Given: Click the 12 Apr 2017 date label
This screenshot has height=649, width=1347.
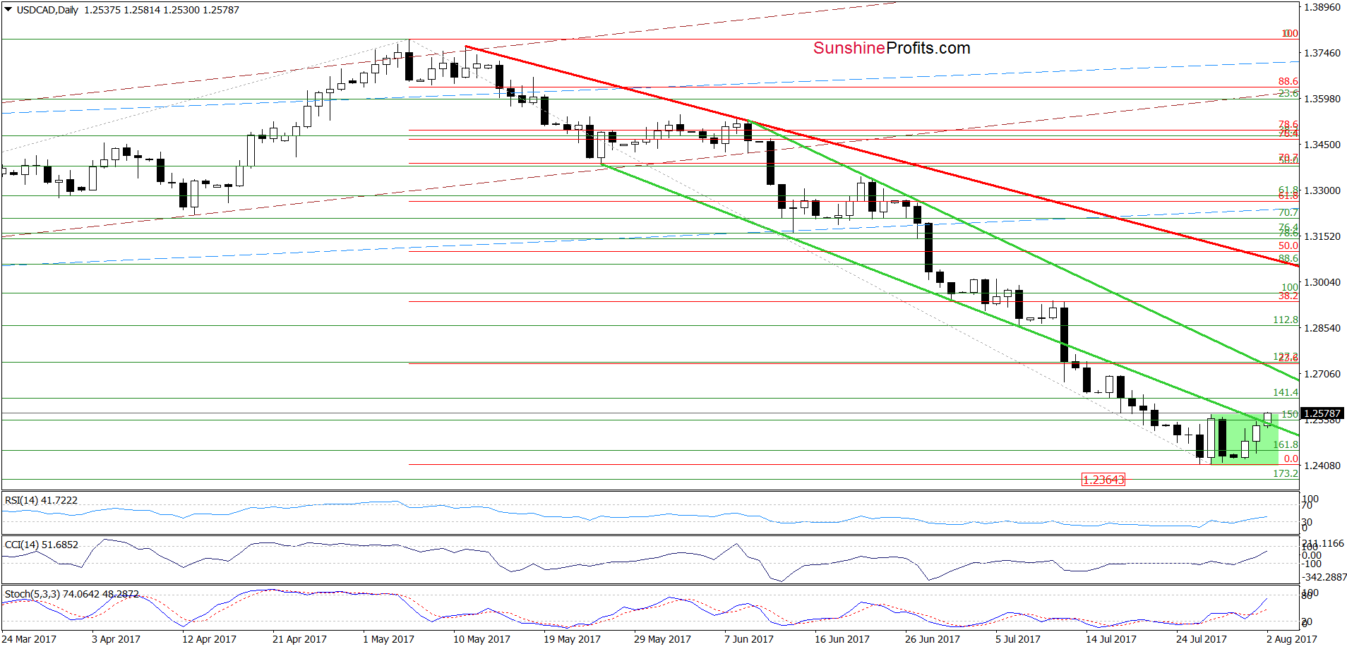Looking at the screenshot, I should coord(210,639).
